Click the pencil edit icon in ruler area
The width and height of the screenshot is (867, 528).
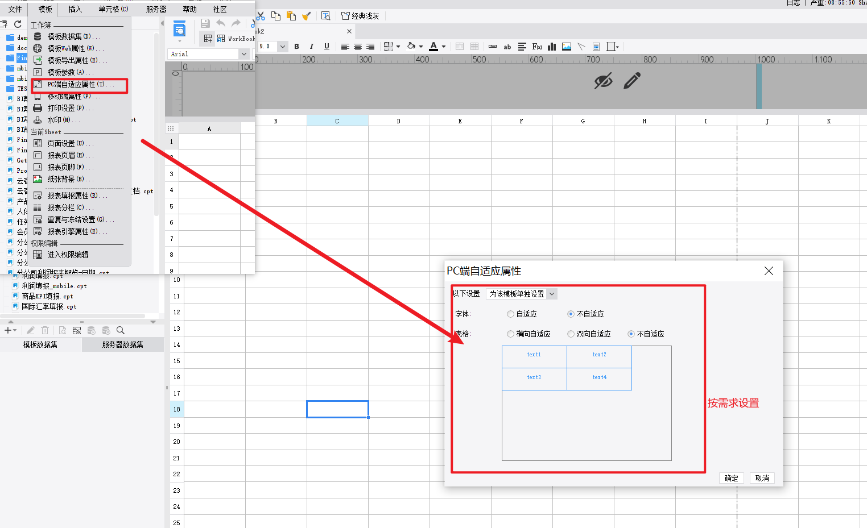(632, 81)
